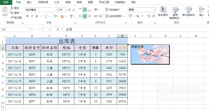Toggle center horizontal alignment
209x110 pixels.
(85, 16)
